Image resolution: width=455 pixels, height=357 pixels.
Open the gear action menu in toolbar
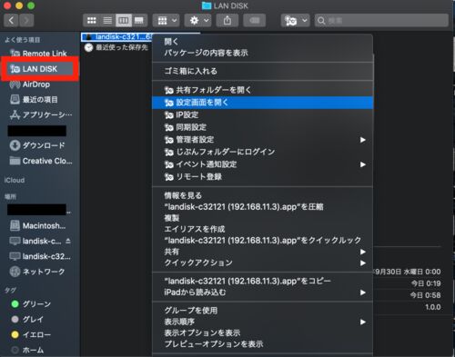[x=197, y=21]
